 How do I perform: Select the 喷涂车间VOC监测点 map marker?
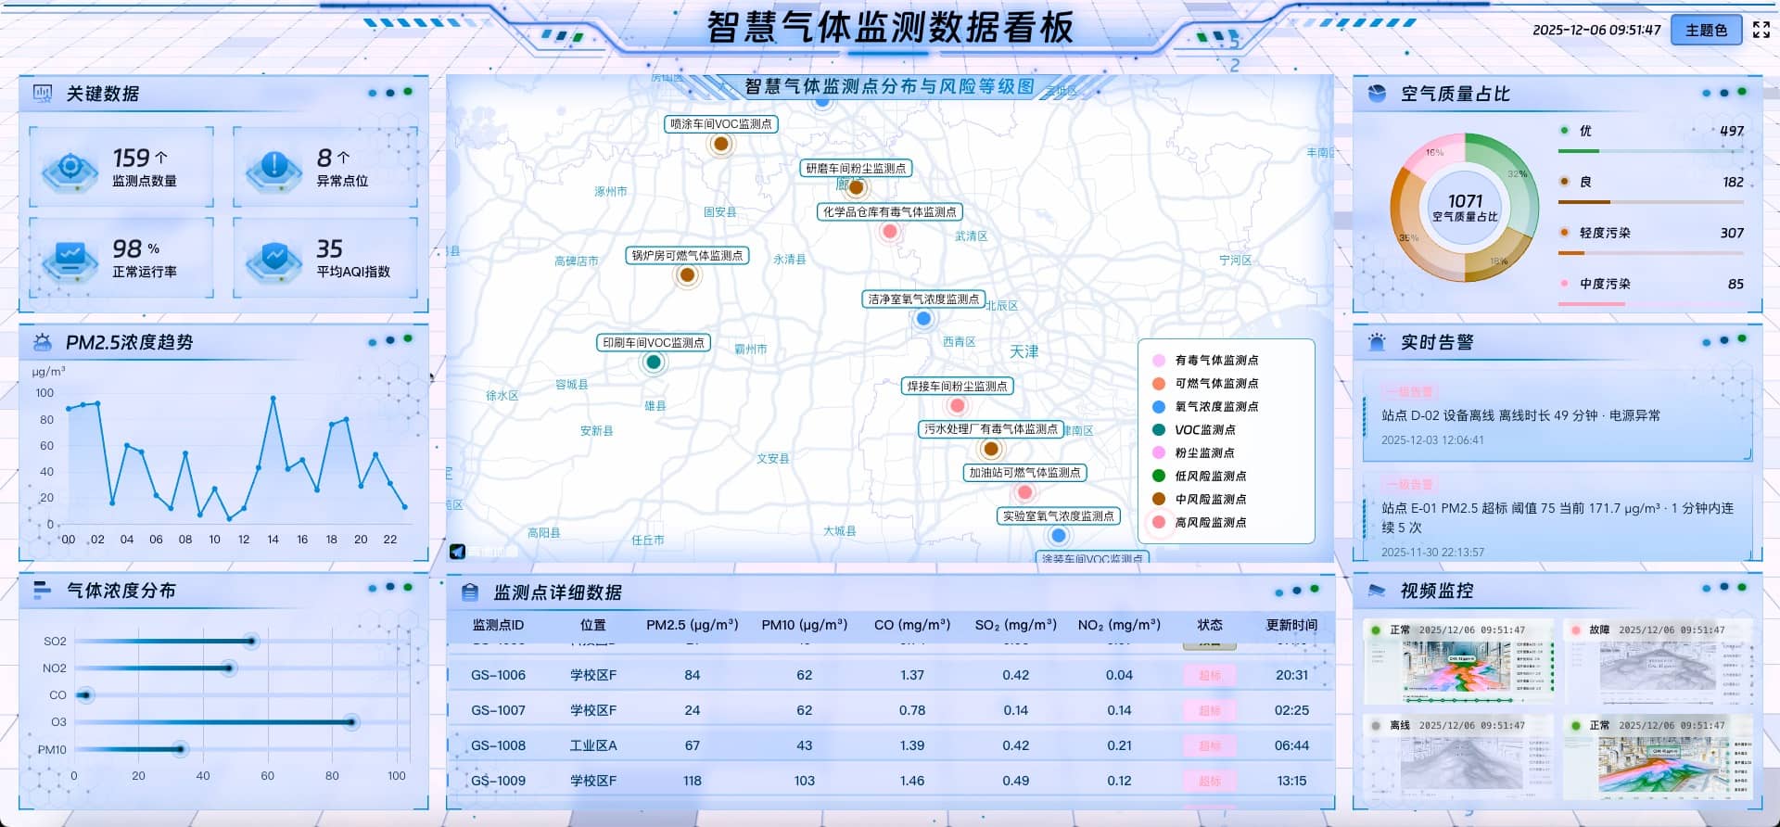point(721,144)
